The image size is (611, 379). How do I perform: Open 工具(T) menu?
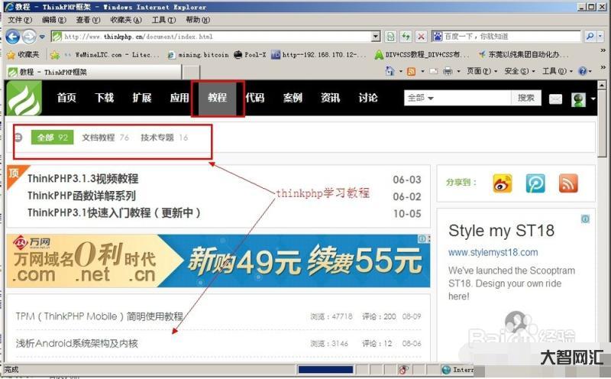163,20
